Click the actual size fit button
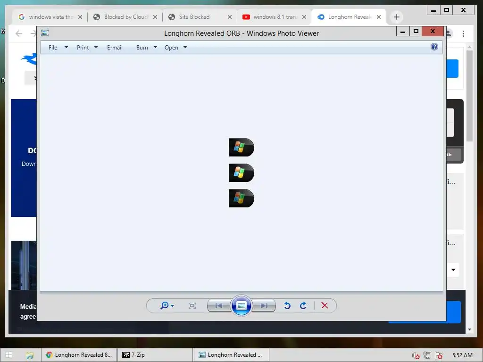Screen dimensions: 483x362 [192, 305]
